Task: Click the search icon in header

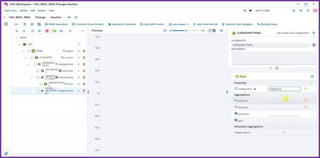Action: pos(308,11)
